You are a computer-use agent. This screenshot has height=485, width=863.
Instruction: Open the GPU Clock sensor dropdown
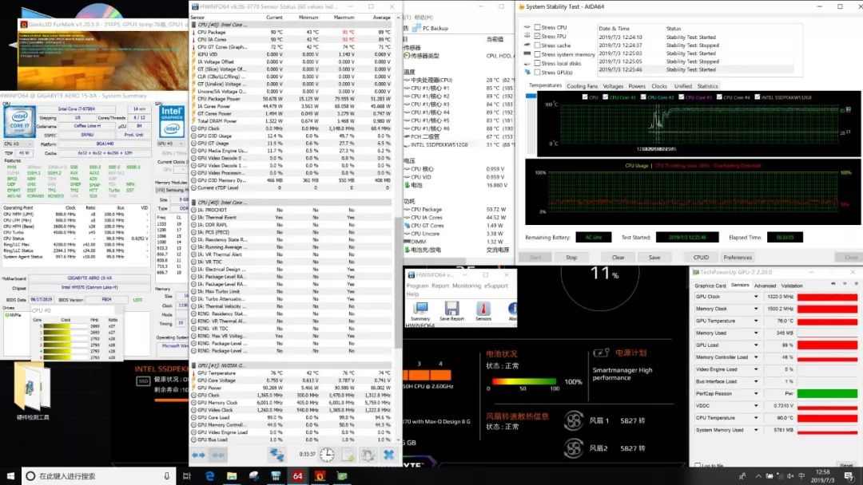(756, 297)
